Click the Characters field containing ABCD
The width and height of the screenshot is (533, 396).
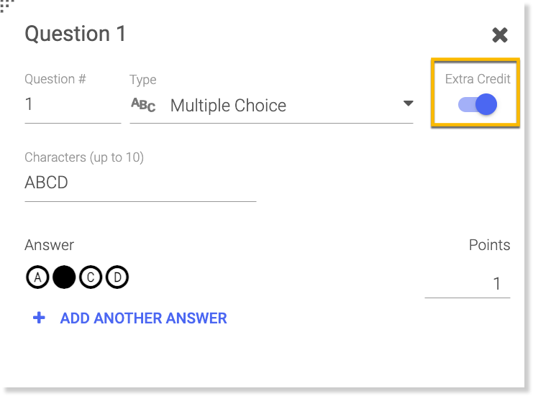[x=140, y=183]
